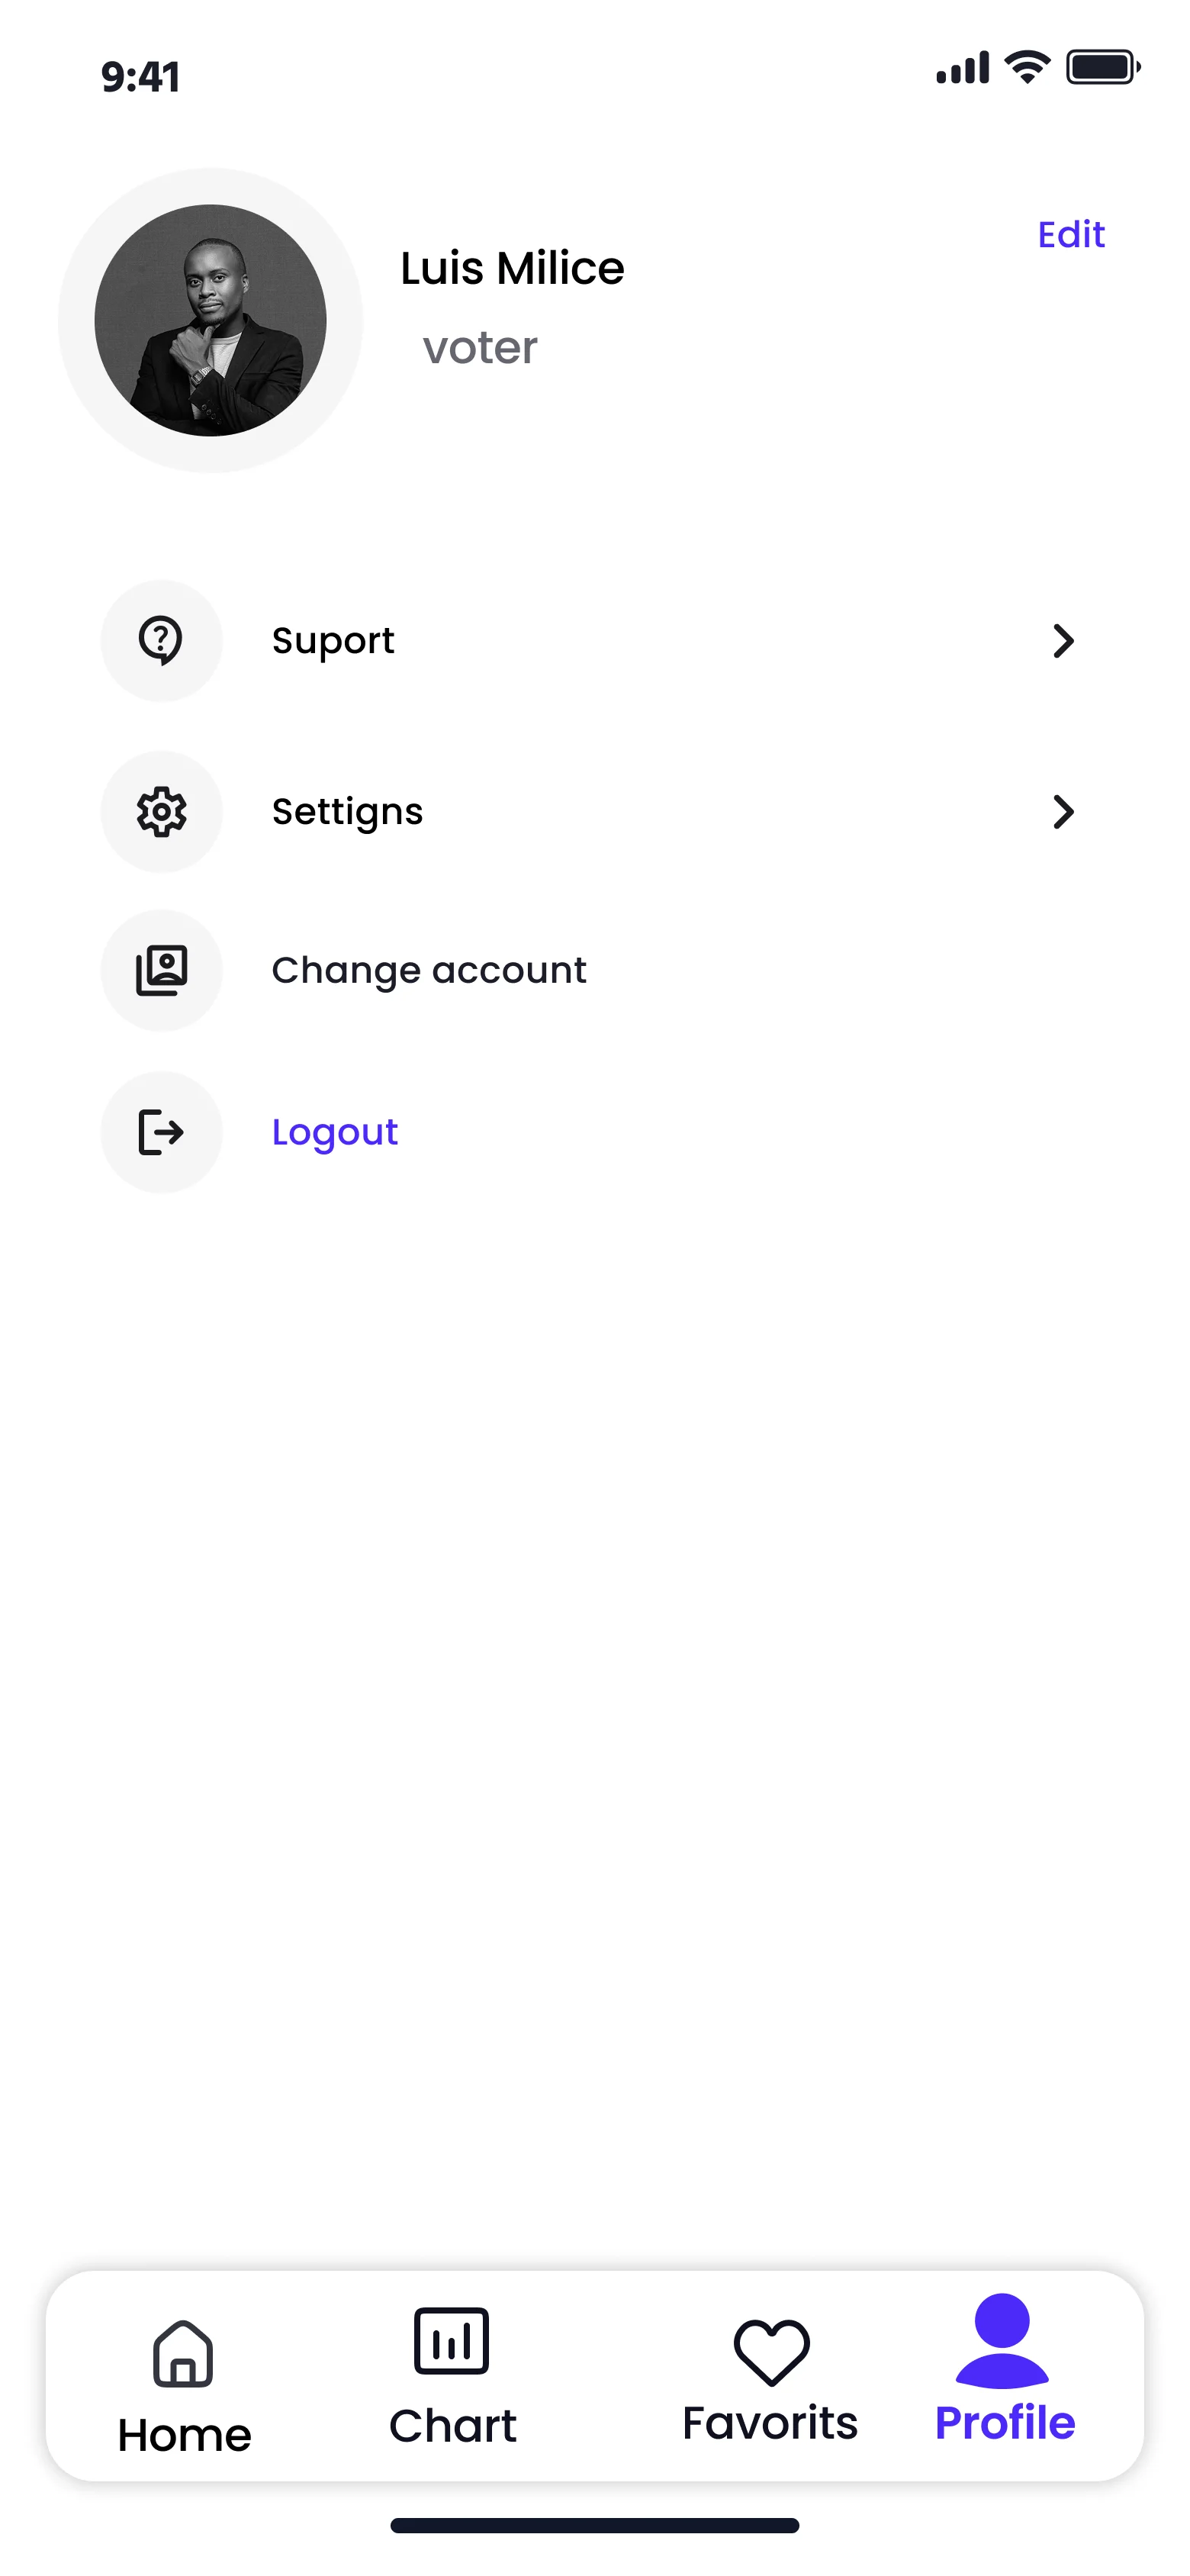Click the Logout arrow icon
Image resolution: width=1190 pixels, height=2576 pixels.
pyautogui.click(x=161, y=1132)
